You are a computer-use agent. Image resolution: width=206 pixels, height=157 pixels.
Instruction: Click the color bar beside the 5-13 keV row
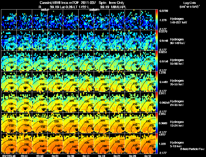coord(157,143)
